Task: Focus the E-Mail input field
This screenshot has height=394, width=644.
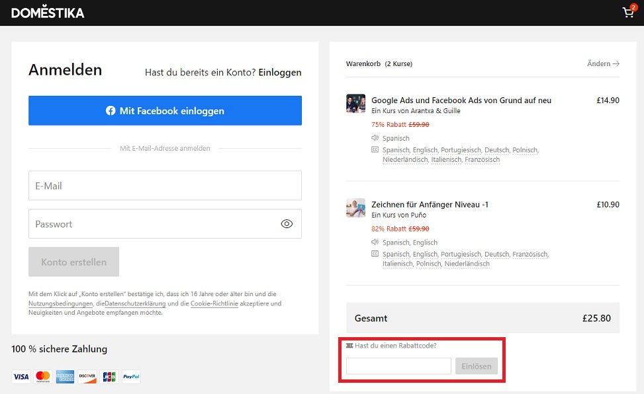Action: 165,186
